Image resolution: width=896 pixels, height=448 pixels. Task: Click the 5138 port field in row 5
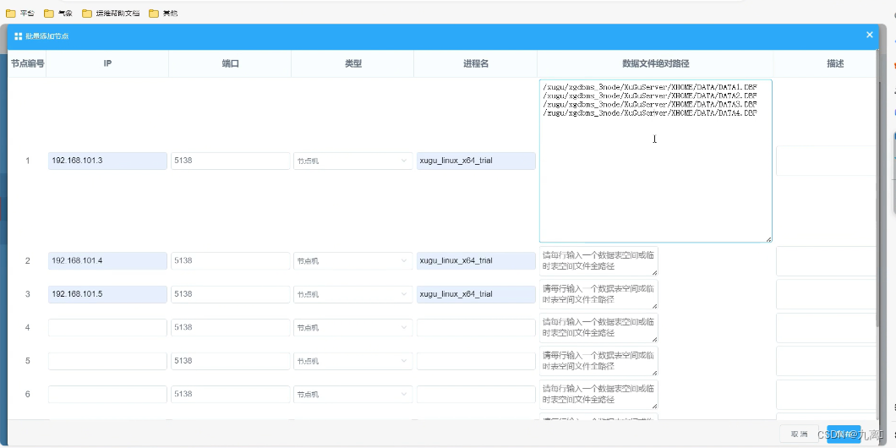230,361
